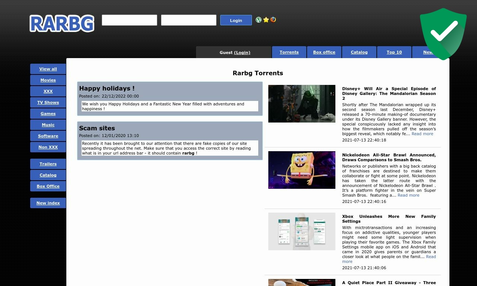Click timestamp 2021-07-13 22:40:18

pos(364,140)
